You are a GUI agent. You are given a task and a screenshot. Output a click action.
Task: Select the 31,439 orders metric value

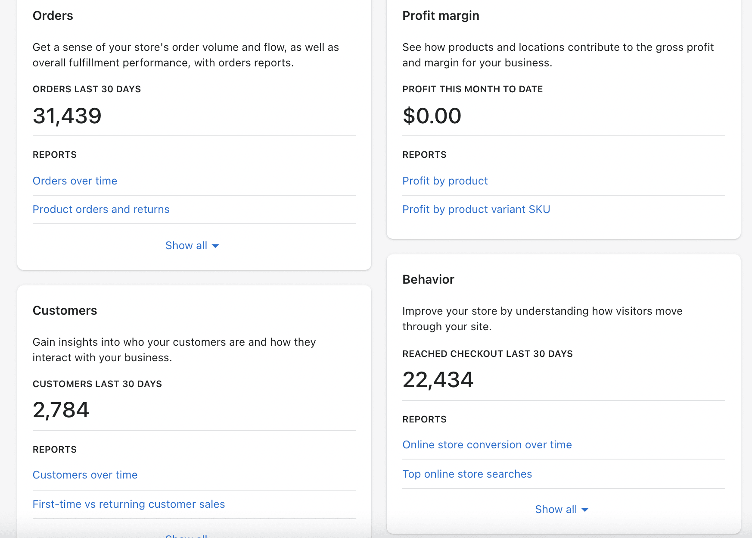point(67,115)
